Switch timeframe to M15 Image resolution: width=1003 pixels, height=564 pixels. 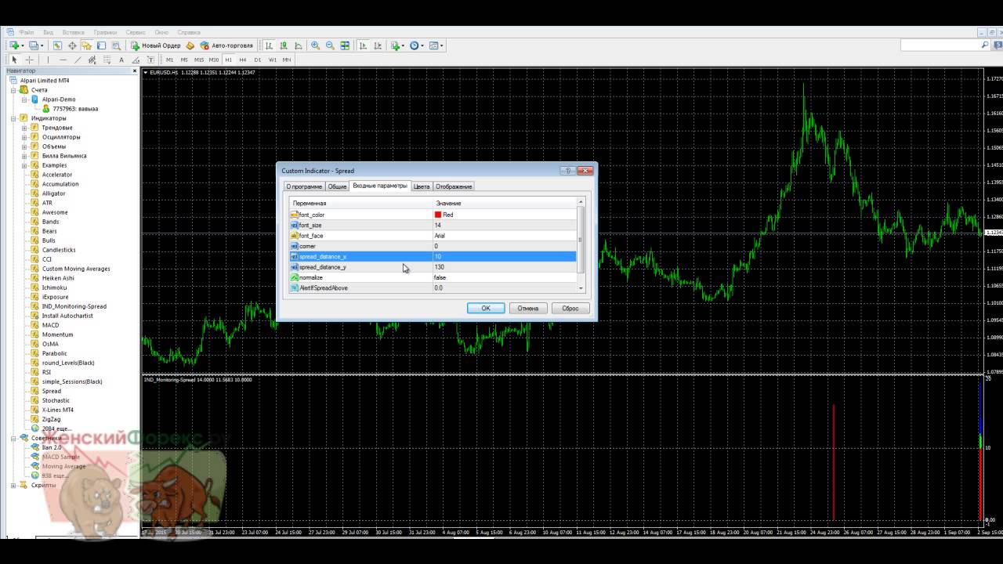point(199,60)
